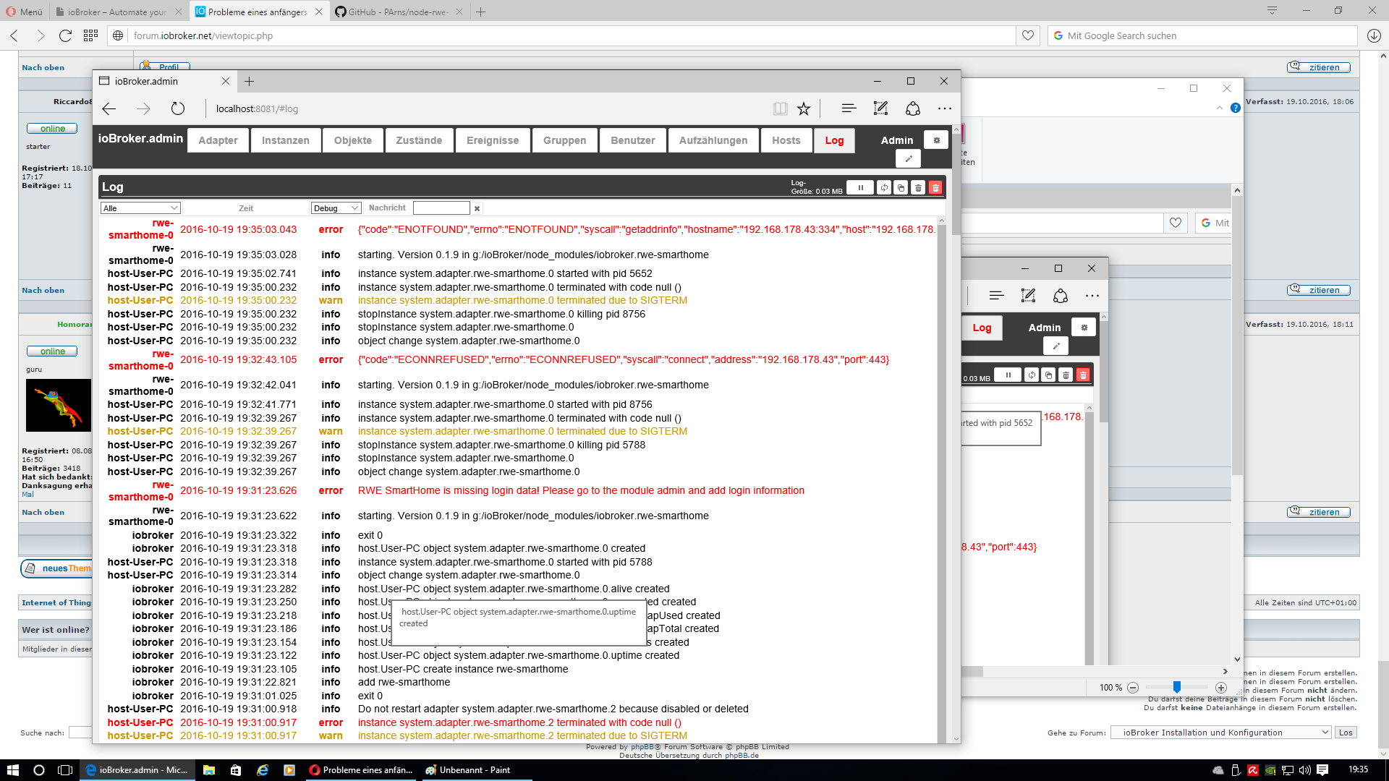Switch to the Instanzen tab
Viewport: 1389px width, 781px height.
click(x=285, y=140)
